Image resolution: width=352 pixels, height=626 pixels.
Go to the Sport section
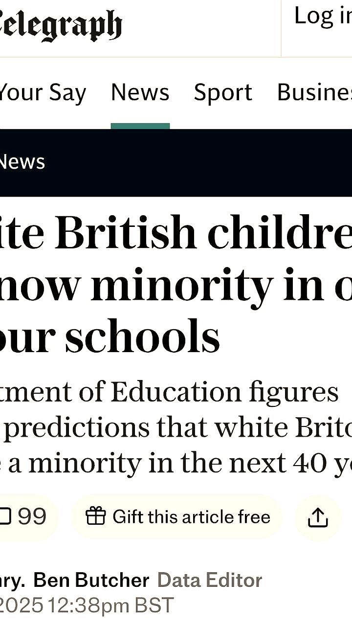(x=223, y=93)
